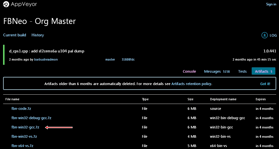Open commit 31808fdc link
The height and width of the screenshot is (149, 279).
coord(128,59)
